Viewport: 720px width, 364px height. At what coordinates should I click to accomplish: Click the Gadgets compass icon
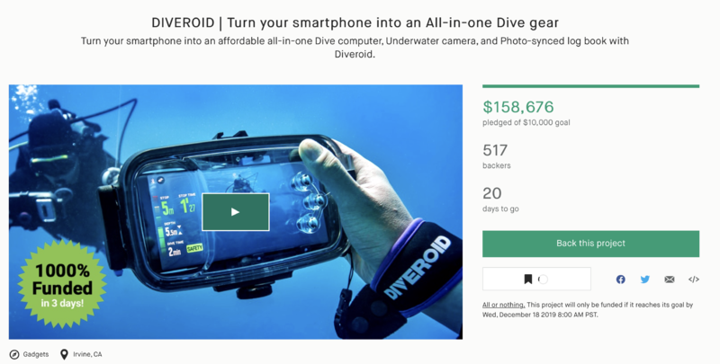[14, 354]
